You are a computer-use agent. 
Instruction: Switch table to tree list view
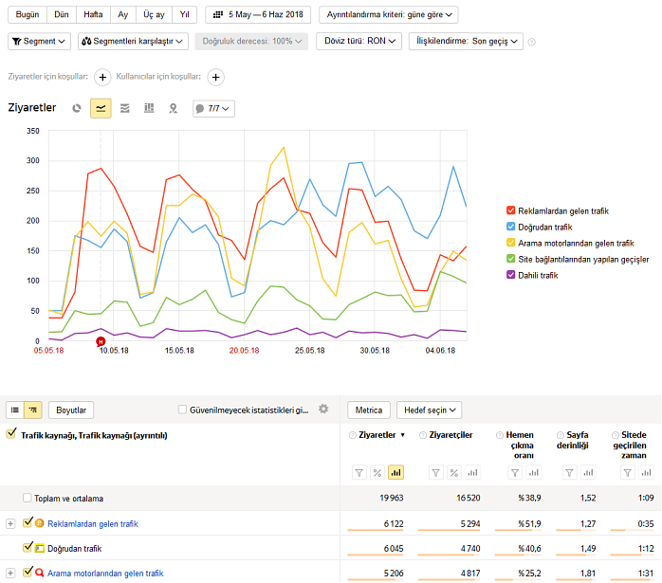click(x=33, y=410)
